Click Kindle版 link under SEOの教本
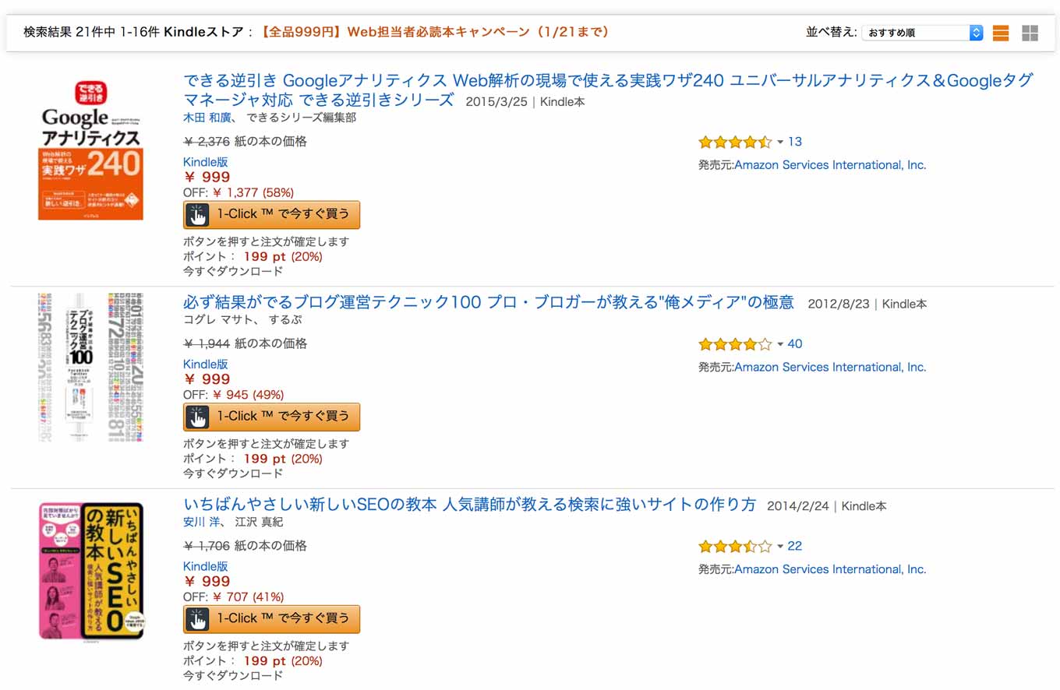This screenshot has height=690, width=1060. [x=206, y=566]
